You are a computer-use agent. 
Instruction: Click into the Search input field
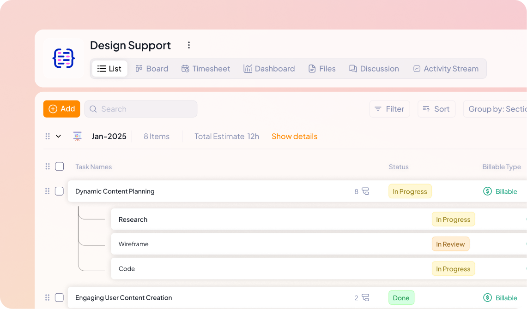(141, 109)
